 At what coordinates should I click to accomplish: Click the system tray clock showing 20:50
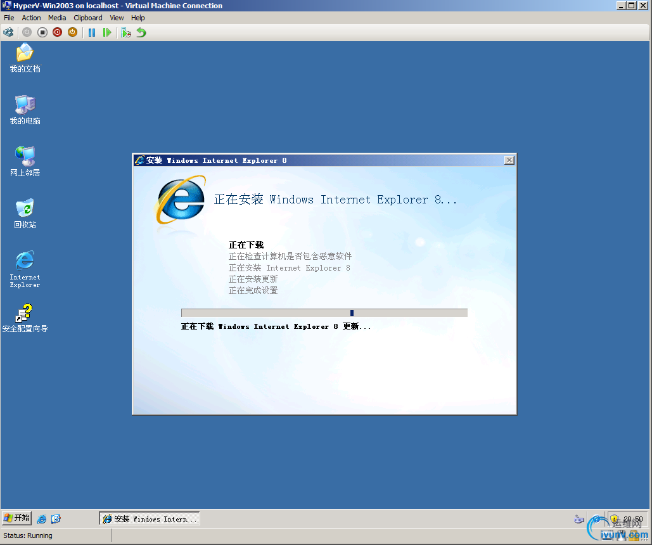click(x=633, y=519)
